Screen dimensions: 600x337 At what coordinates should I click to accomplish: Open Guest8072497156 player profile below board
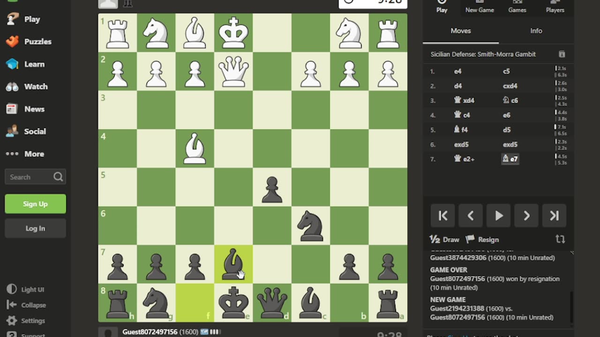pyautogui.click(x=150, y=332)
